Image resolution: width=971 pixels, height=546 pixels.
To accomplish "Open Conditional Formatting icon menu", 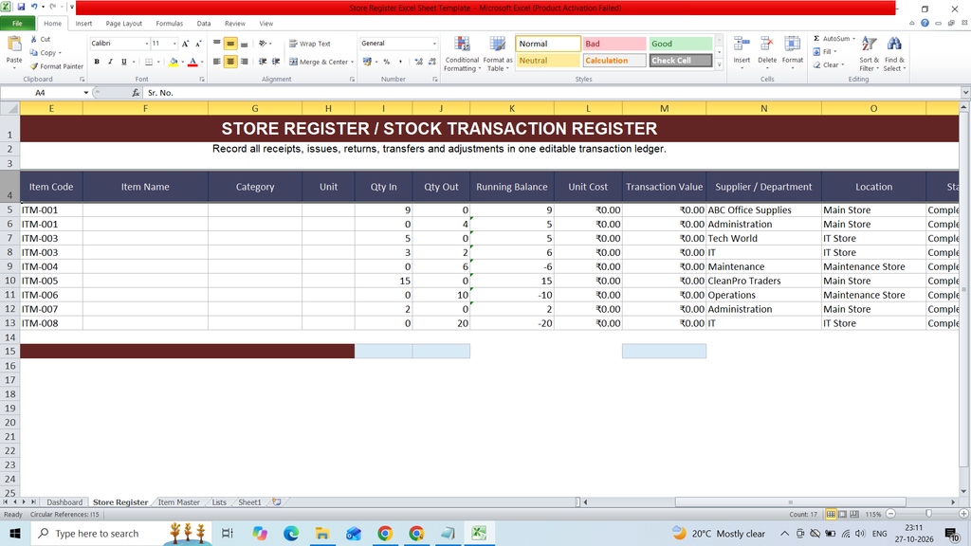I will click(462, 45).
